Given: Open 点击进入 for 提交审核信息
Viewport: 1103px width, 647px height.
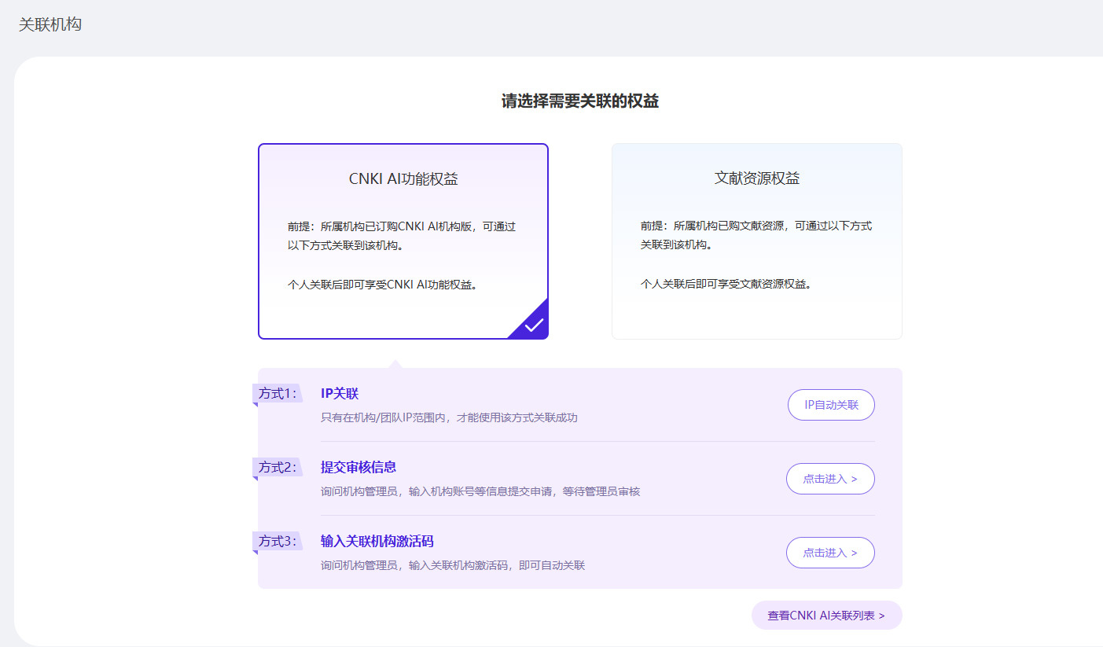Looking at the screenshot, I should tap(830, 479).
